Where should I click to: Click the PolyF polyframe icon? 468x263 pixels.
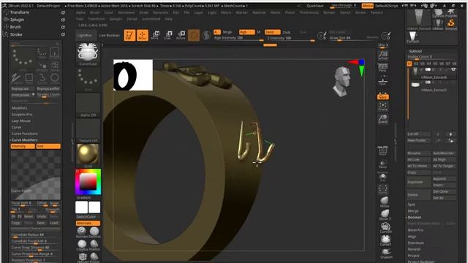coord(382,151)
